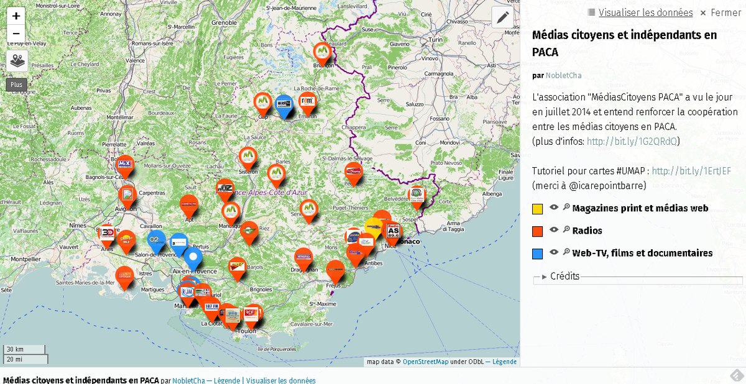Click the orange M marker at Gap
The height and width of the screenshot is (384, 746).
[x=264, y=104]
